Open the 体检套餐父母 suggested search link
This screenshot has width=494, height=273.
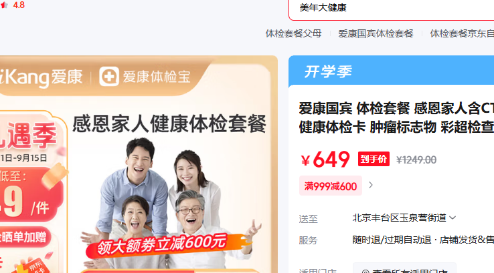click(294, 33)
